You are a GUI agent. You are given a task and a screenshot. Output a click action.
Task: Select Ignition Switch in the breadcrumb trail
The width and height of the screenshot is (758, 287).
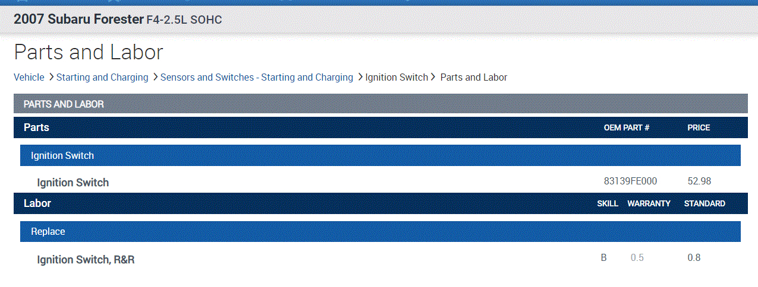point(396,77)
